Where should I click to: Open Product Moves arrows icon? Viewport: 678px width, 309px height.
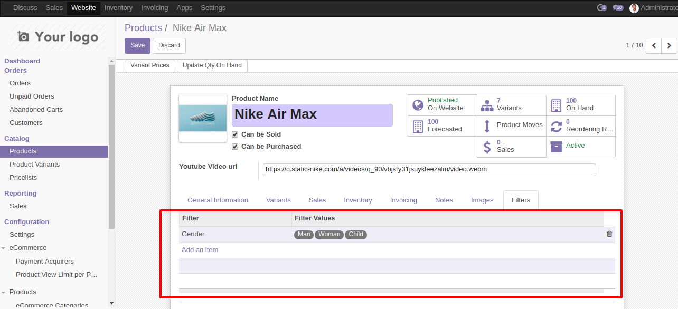pos(486,125)
